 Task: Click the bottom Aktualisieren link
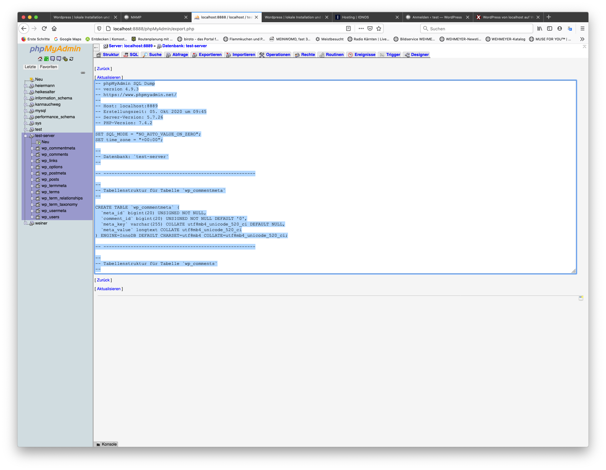109,289
